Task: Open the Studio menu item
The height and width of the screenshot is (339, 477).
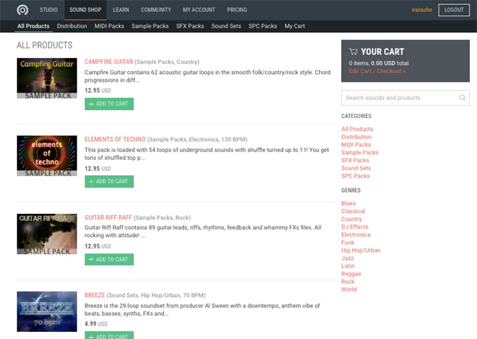Action: click(x=49, y=10)
